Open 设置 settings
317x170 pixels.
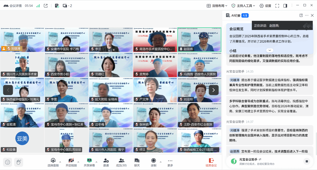coord(265,6)
